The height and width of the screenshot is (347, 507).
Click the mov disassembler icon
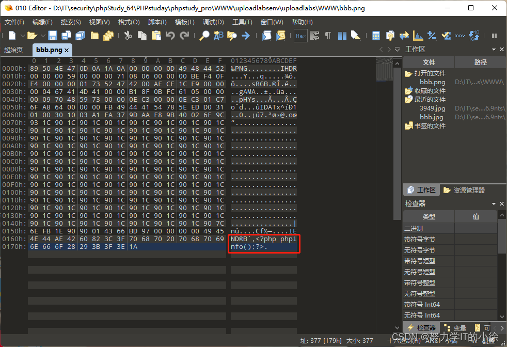point(460,36)
